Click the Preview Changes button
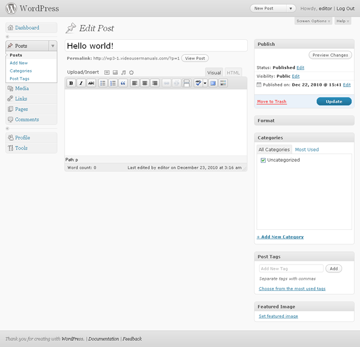 pos(330,55)
